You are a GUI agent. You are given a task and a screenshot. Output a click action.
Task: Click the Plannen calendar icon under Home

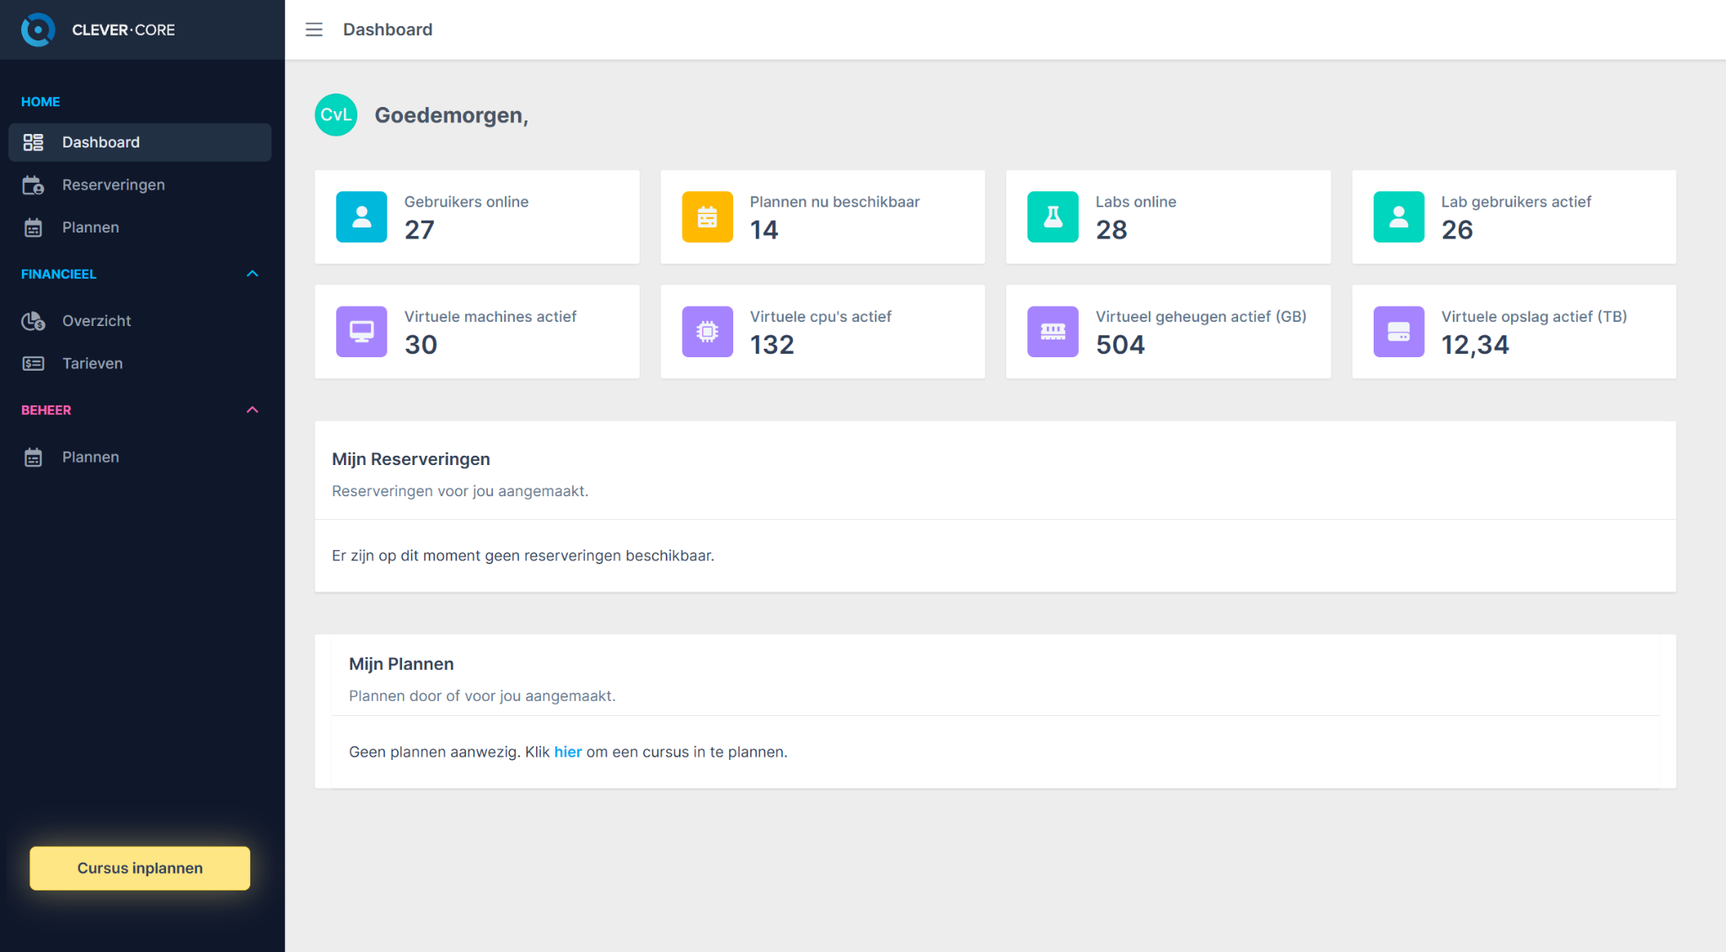[33, 227]
